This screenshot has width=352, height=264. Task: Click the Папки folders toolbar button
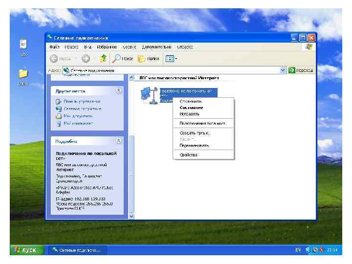(149, 59)
